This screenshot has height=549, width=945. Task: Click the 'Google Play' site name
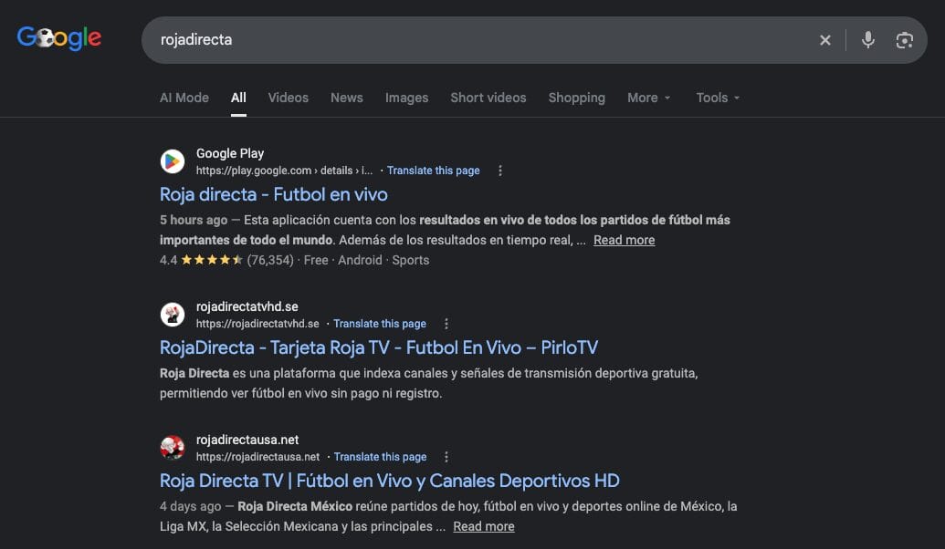pyautogui.click(x=229, y=153)
